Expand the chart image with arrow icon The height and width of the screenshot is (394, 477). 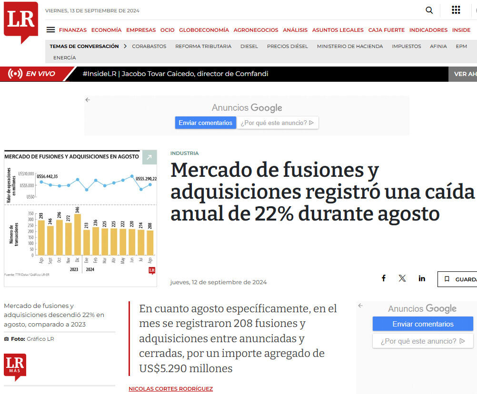coord(149,157)
